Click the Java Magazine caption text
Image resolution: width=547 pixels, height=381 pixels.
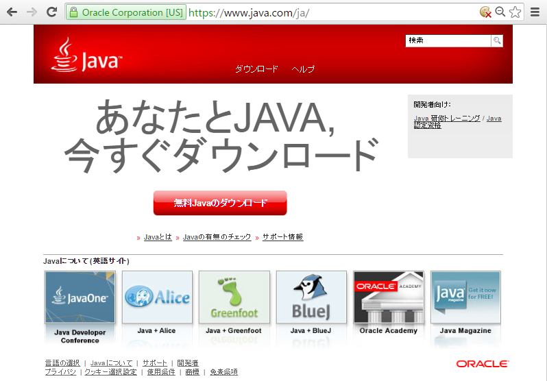pos(465,331)
